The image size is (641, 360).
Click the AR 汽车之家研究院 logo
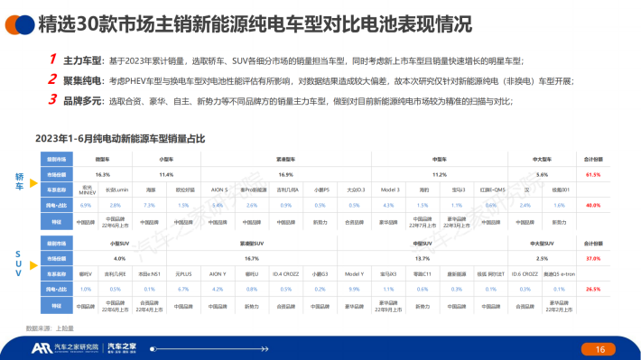coord(65,347)
